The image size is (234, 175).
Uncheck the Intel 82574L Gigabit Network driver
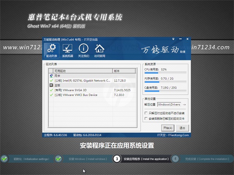point(51,80)
